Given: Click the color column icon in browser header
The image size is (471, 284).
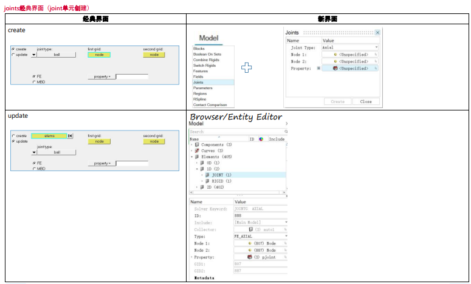Looking at the screenshot, I should pos(261,139).
